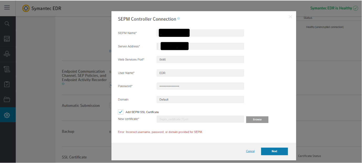Click the SEPM Controller Connection dialog title
Image resolution: width=362 pixels, height=163 pixels.
point(147,19)
